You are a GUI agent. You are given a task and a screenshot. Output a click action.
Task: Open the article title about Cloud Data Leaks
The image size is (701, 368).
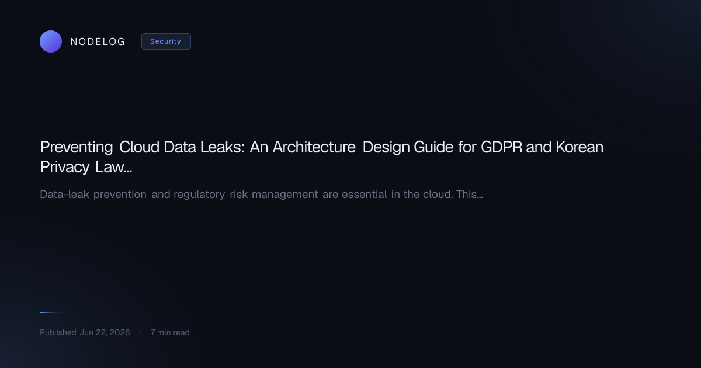pyautogui.click(x=322, y=157)
